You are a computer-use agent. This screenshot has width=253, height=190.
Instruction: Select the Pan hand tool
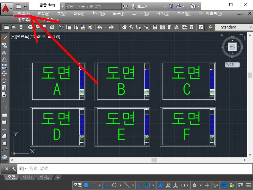click(x=124, y=27)
